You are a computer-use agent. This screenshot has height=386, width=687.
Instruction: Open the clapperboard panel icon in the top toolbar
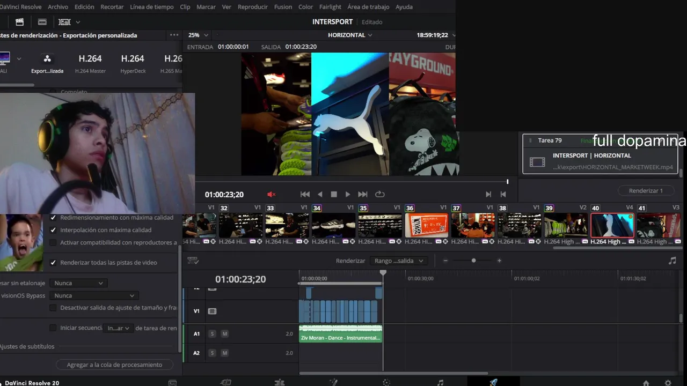coord(19,22)
